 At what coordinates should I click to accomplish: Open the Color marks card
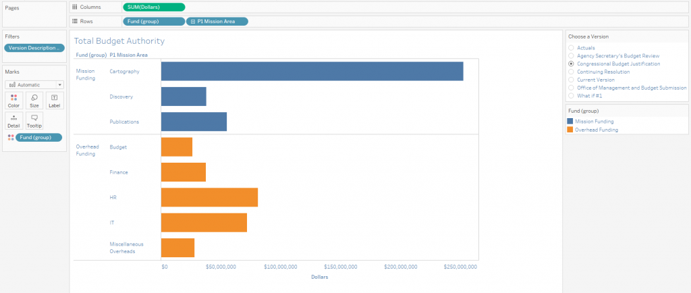[x=13, y=101]
